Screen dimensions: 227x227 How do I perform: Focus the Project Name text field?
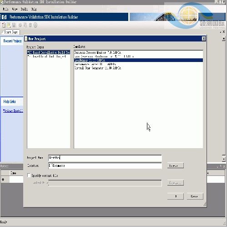[x=105, y=158]
